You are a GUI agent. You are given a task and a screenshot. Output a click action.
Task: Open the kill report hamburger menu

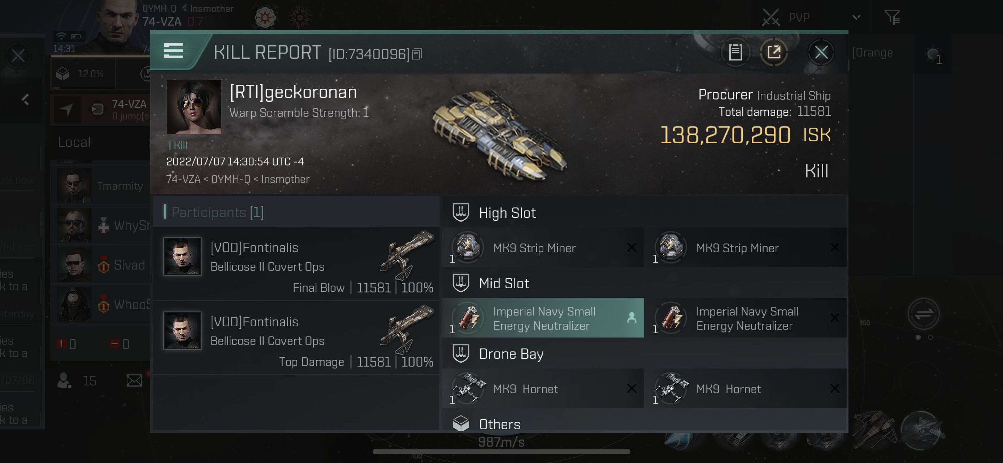[173, 51]
